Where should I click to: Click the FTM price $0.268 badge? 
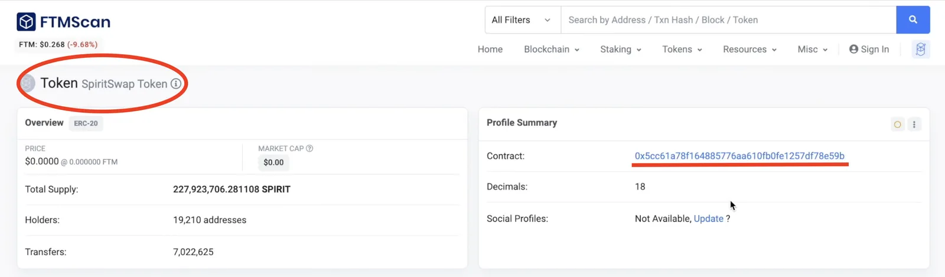[x=58, y=44]
